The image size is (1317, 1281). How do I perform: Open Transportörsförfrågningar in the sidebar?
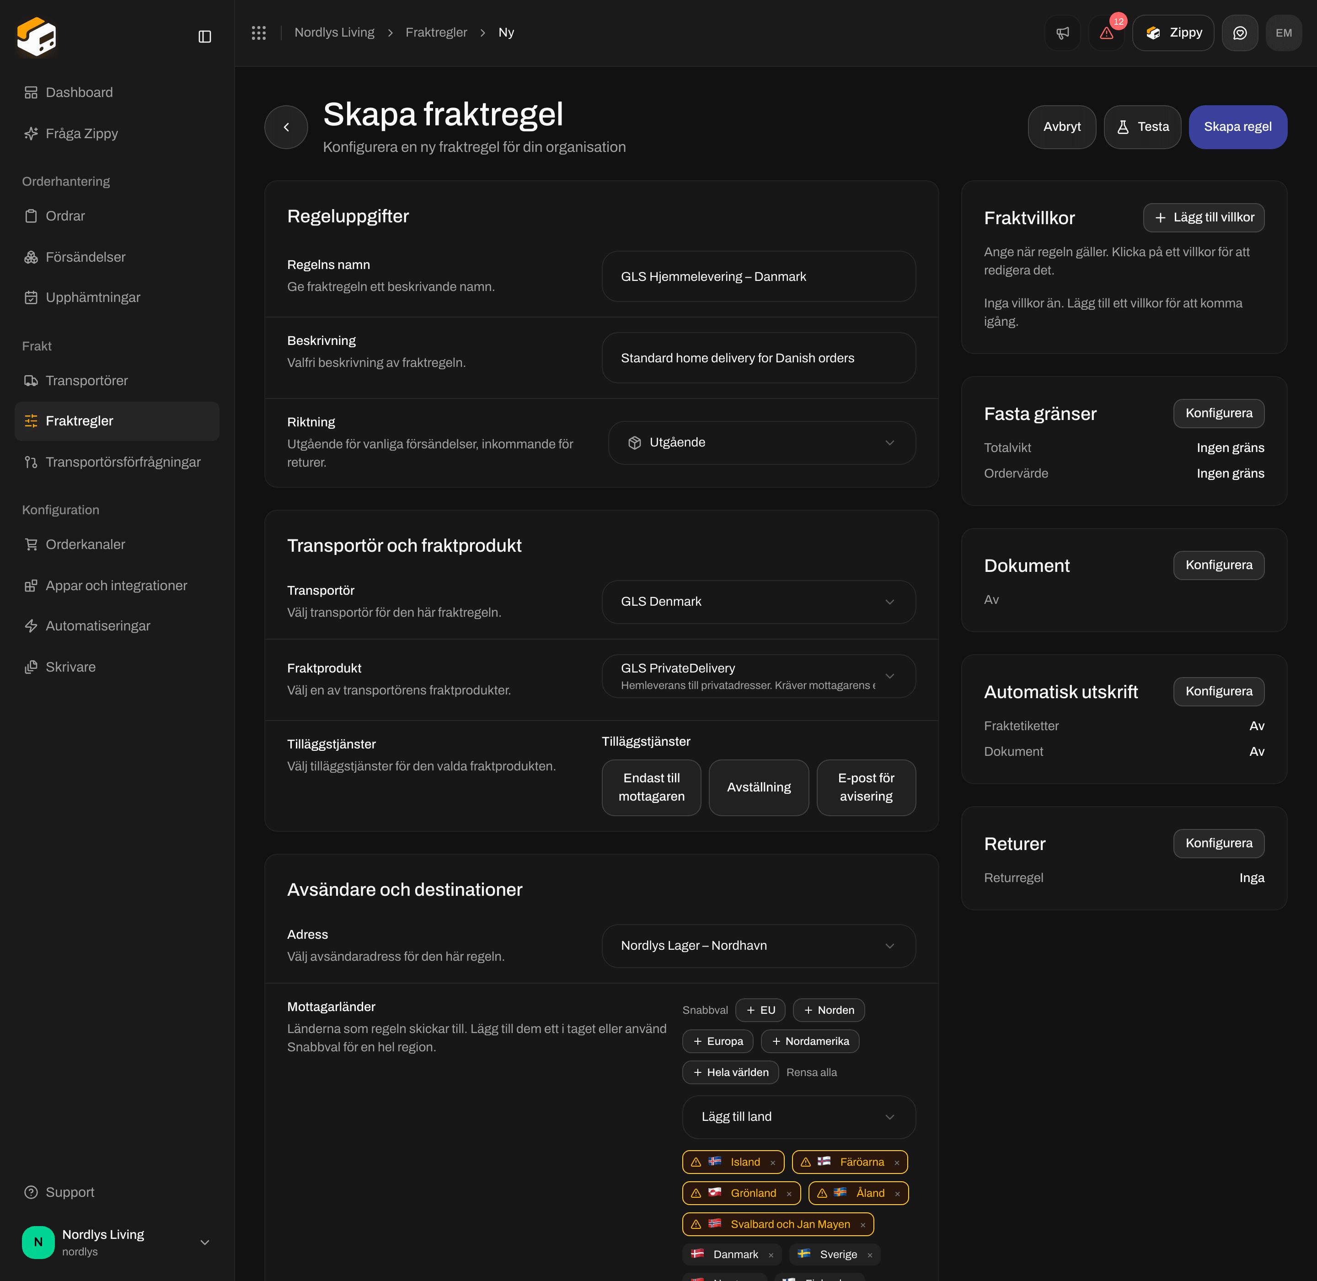point(117,462)
